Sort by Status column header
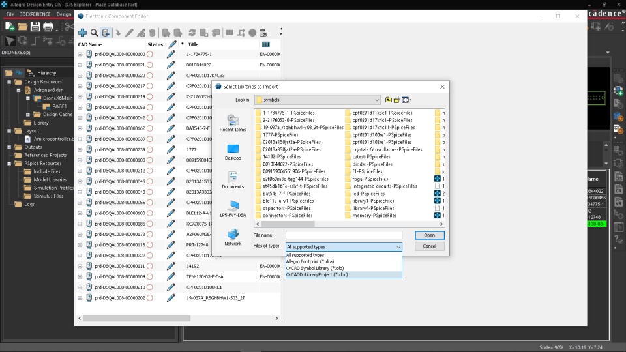Image resolution: width=626 pixels, height=352 pixels. click(155, 44)
